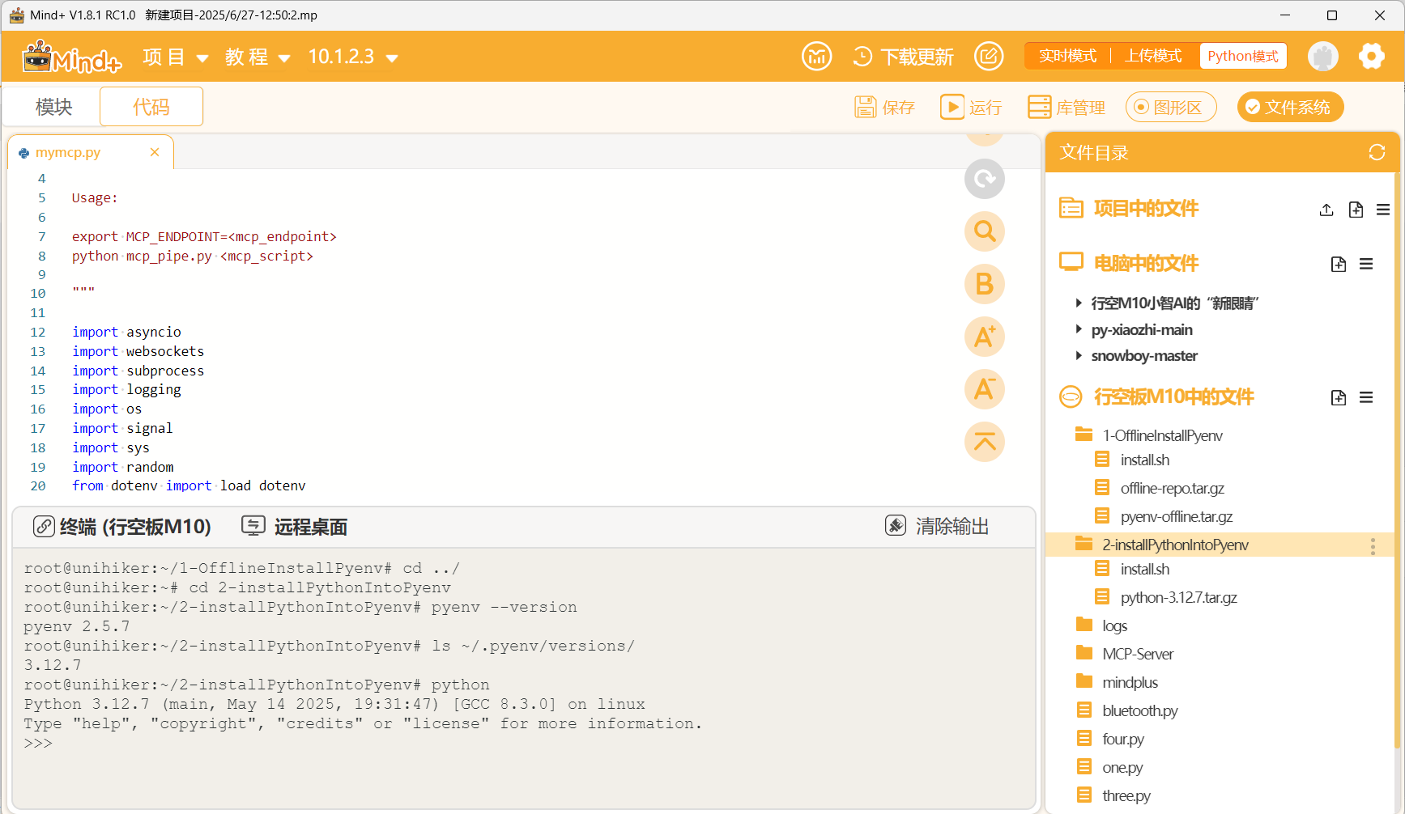Click the Mind+ logo icon
This screenshot has height=814, width=1405.
[71, 57]
